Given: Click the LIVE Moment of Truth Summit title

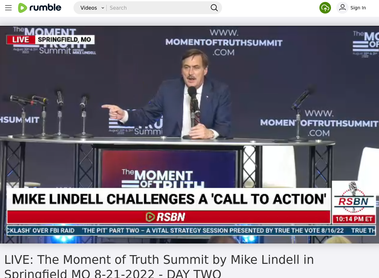Looking at the screenshot, I should point(159,266).
